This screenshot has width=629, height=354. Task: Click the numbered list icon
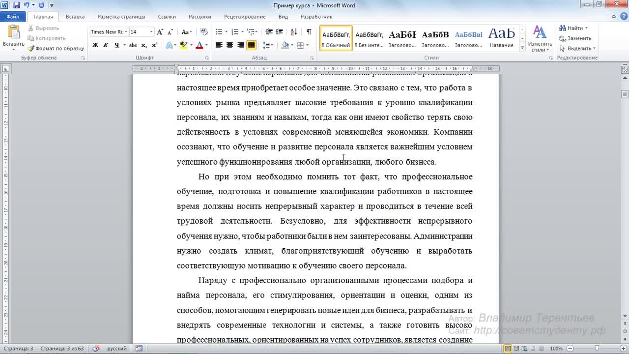click(x=235, y=32)
